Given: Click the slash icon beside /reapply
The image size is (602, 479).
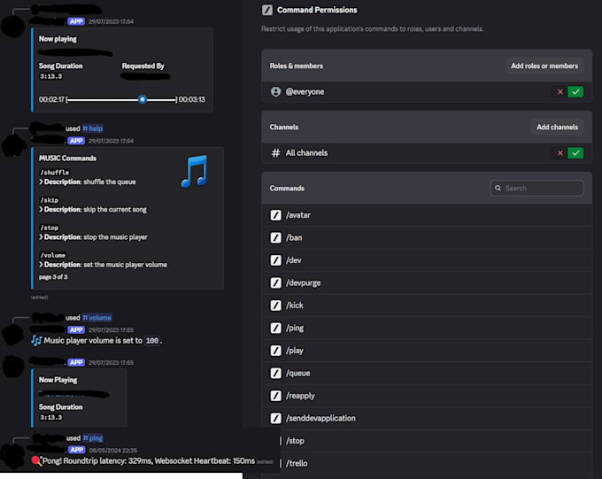Looking at the screenshot, I should click(275, 396).
